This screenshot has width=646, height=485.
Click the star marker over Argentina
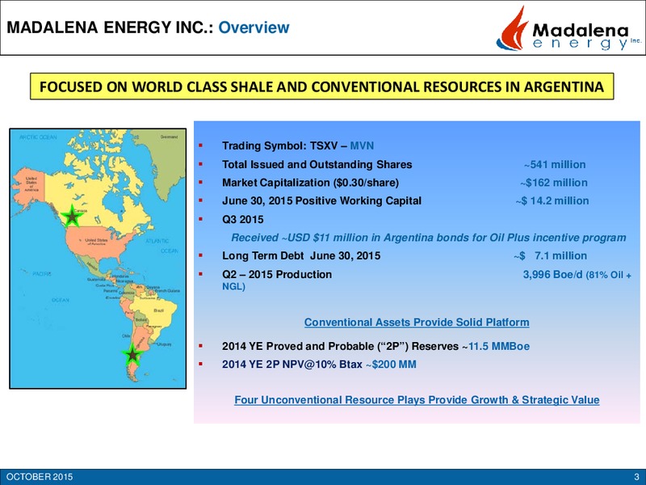click(x=132, y=354)
